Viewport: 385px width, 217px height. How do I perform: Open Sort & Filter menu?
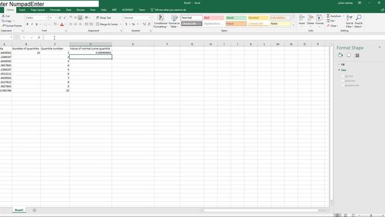pyautogui.click(x=349, y=21)
